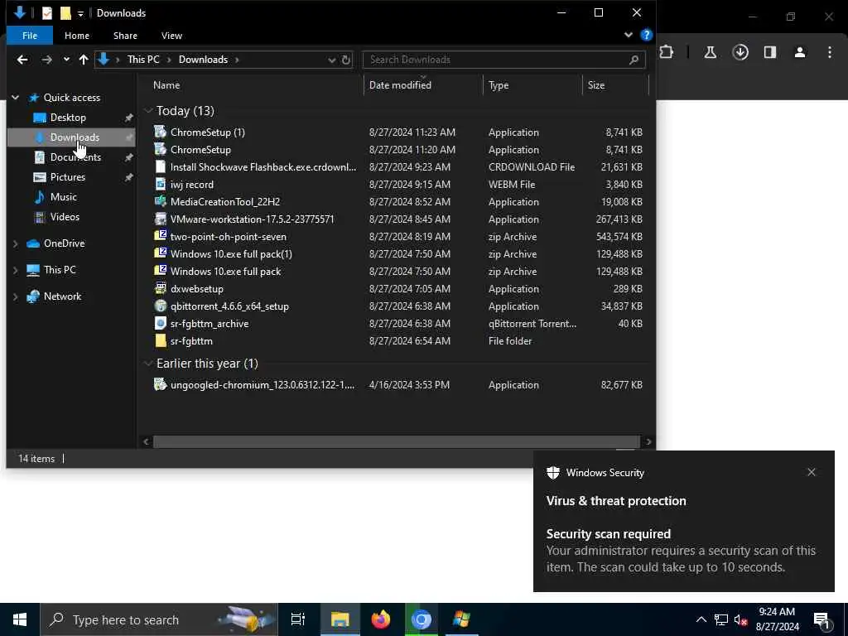Select the qbittorrent_4.6.6_x64_setup icon
Viewport: 848px width, 636px height.
(160, 306)
